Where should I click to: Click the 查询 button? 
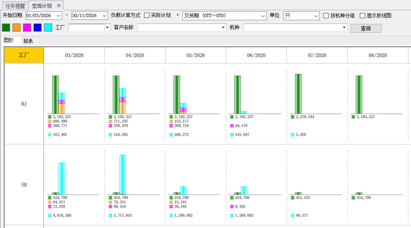coord(366,28)
